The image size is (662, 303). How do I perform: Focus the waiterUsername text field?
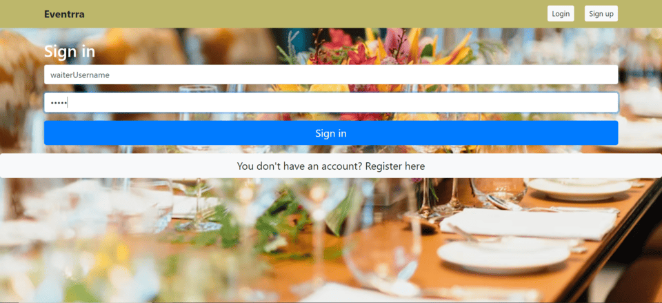click(331, 75)
